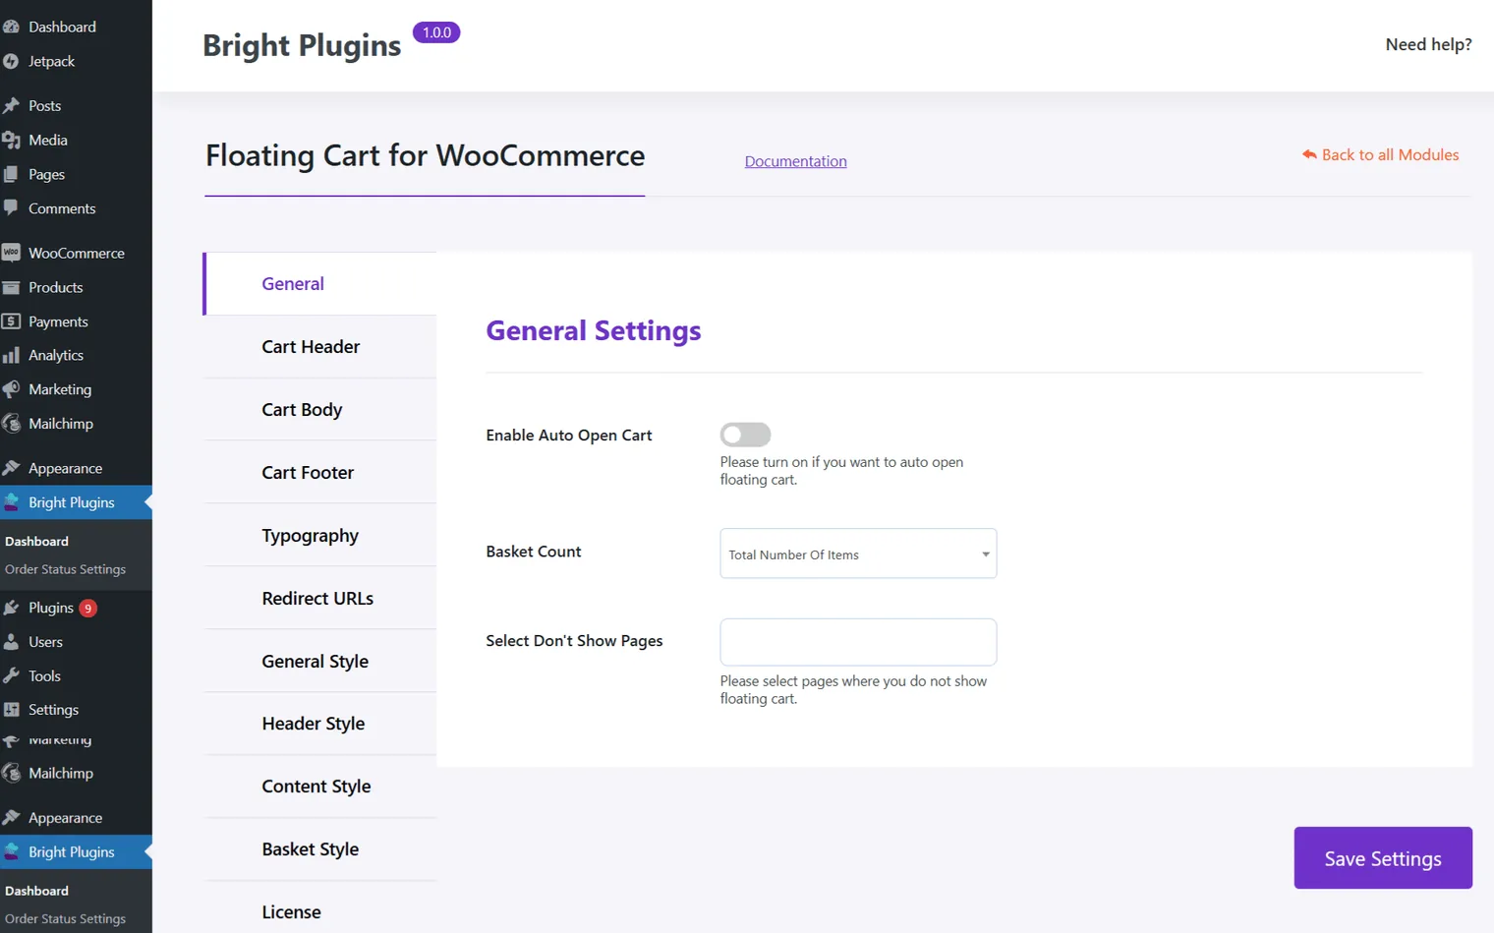Click the Select Don't Show Pages field
This screenshot has width=1494, height=933.
(x=858, y=642)
